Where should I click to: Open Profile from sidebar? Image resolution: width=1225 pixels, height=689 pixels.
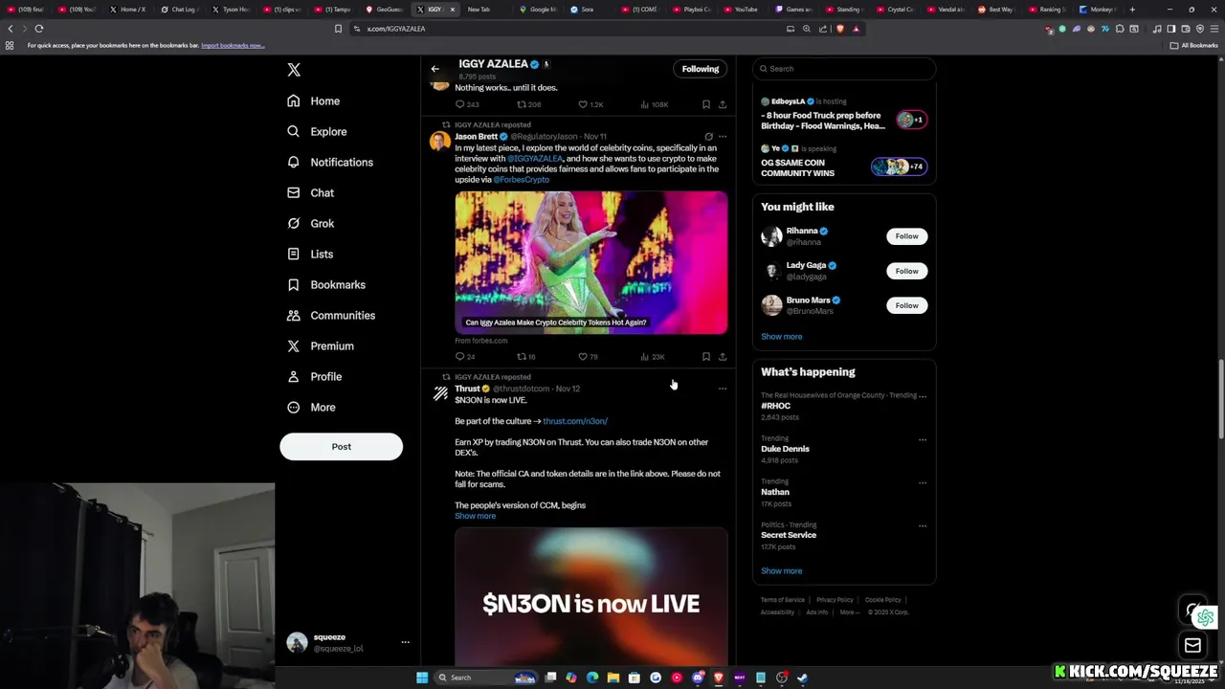click(x=314, y=376)
